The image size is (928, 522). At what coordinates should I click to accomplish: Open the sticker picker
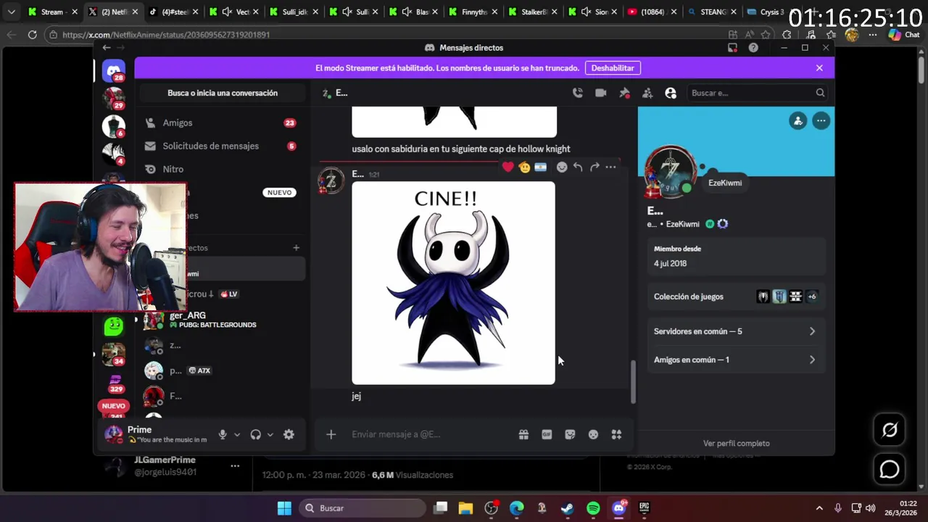tap(570, 434)
